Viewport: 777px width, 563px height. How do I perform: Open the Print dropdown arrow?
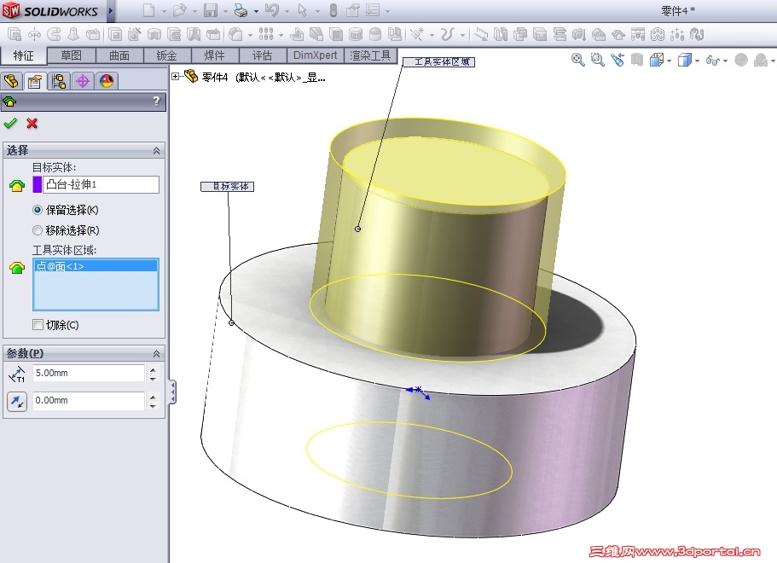pos(256,11)
